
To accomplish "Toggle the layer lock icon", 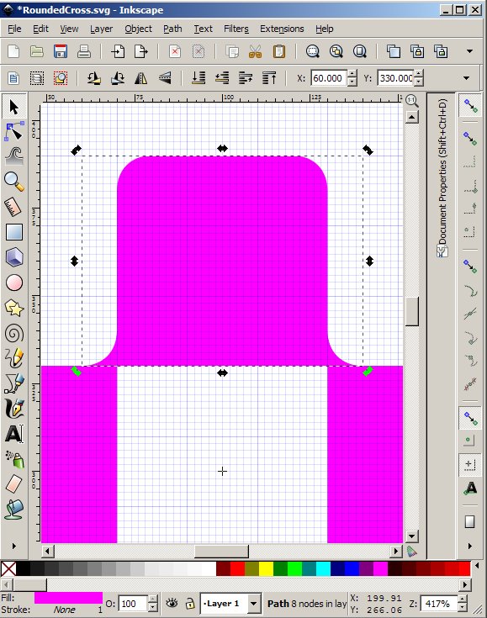I will [190, 603].
